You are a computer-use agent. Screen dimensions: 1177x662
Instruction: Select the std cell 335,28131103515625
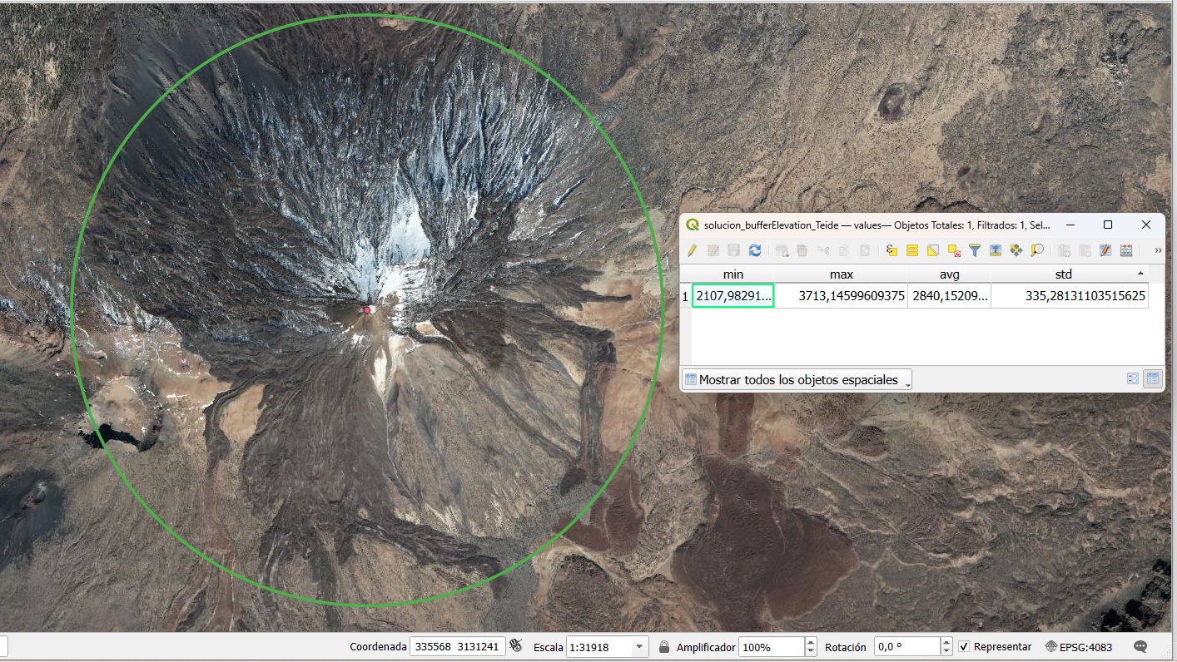click(x=1070, y=295)
